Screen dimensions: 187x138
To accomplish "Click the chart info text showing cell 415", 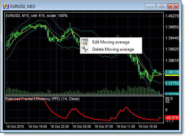I will coord(37,16).
